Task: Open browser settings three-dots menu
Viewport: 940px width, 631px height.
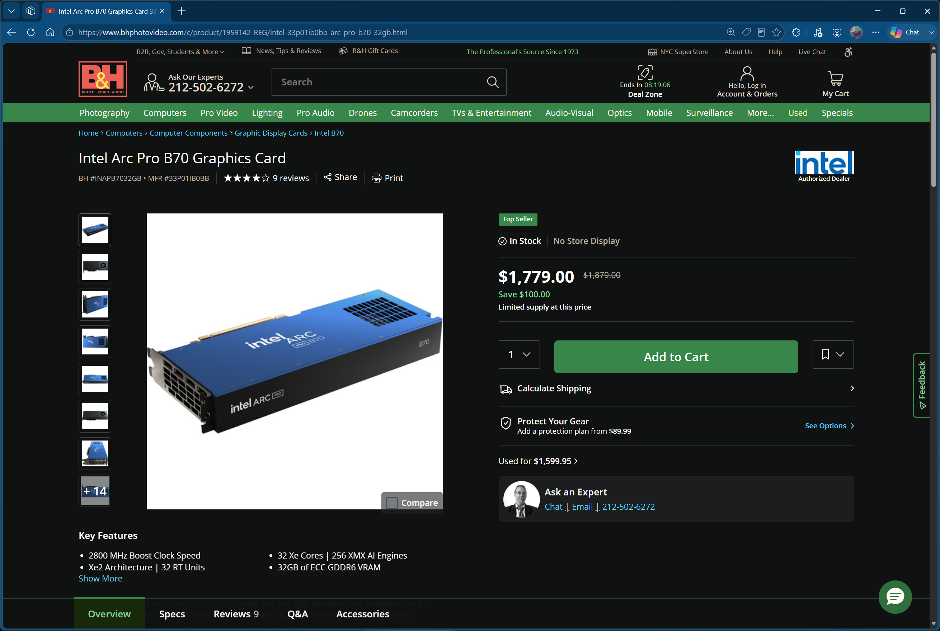Action: pyautogui.click(x=875, y=32)
